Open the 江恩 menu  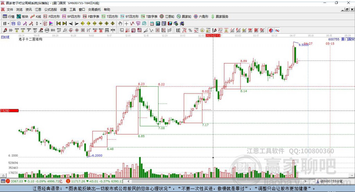(x=38, y=9)
